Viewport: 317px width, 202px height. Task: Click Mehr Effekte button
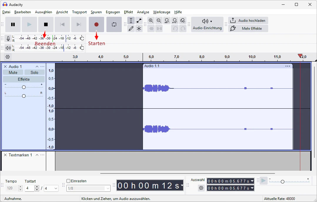pos(248,29)
